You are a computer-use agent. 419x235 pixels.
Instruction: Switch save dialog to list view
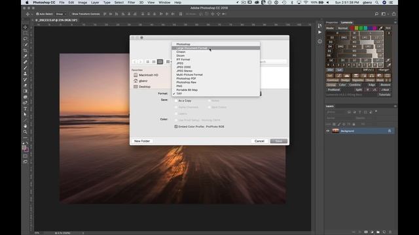point(154,62)
